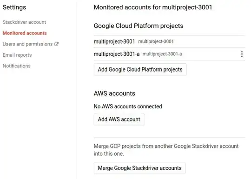The width and height of the screenshot is (251, 179).
Task: Select the multiproject-3001 project name
Action: 114,42
